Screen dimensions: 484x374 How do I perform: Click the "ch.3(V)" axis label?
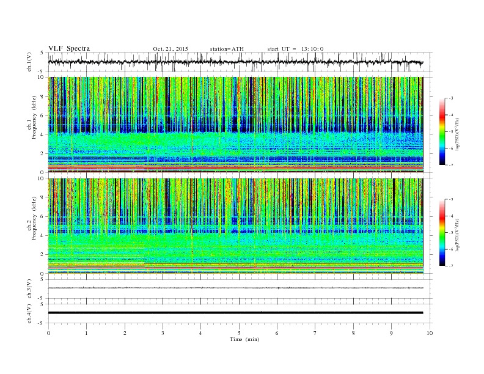(x=29, y=290)
